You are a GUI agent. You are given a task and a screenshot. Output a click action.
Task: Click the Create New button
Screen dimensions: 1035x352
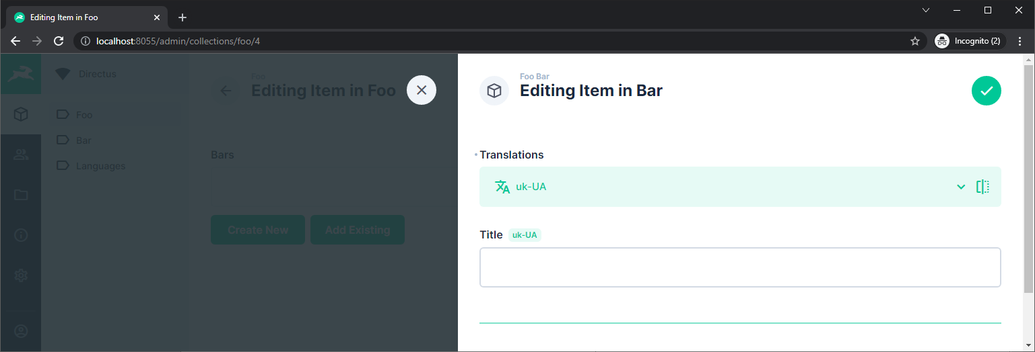tap(258, 230)
